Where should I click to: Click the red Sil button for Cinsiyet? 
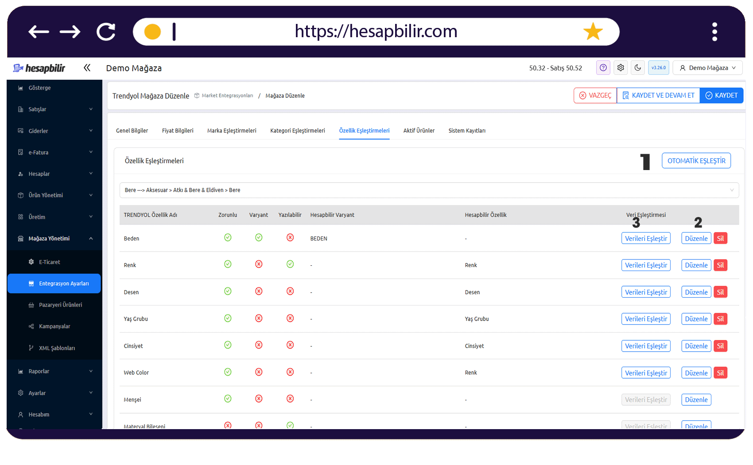(x=720, y=346)
